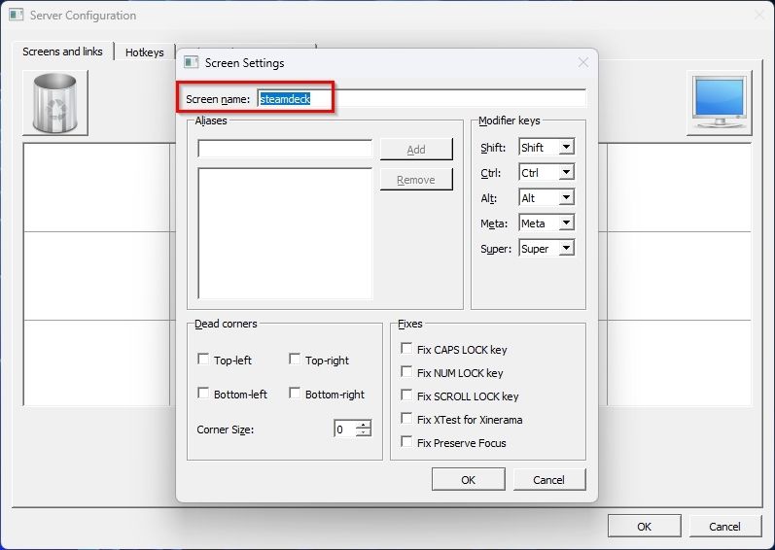Click the Server Configuration window title icon
Viewport: 775px width, 550px height.
[17, 15]
